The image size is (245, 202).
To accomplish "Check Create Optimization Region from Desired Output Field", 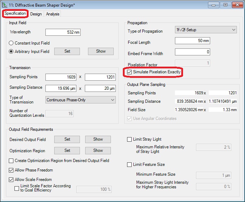I will point(12,161).
